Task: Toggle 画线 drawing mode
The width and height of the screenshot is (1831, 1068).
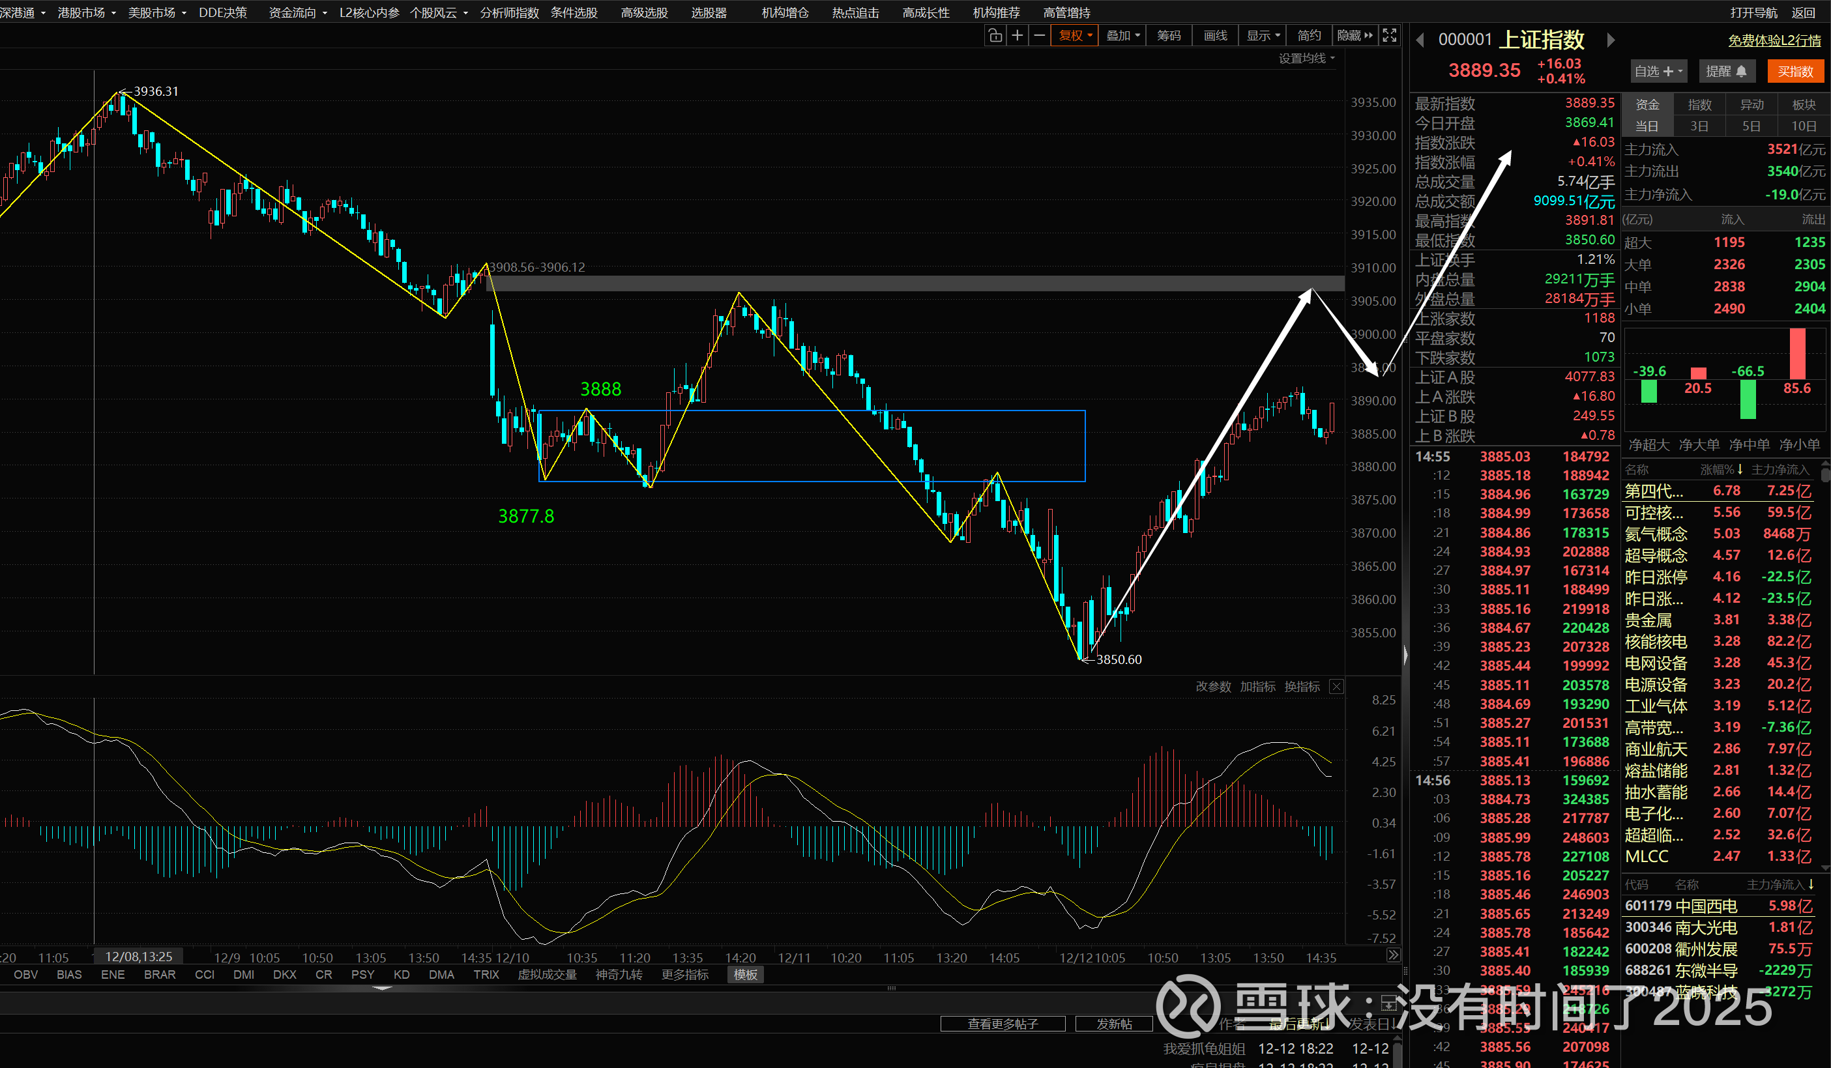Action: (1215, 36)
